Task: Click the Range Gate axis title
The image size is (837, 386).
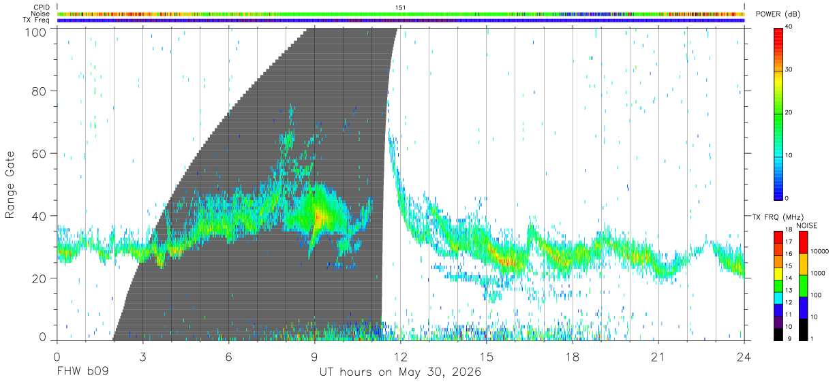Action: click(x=11, y=185)
